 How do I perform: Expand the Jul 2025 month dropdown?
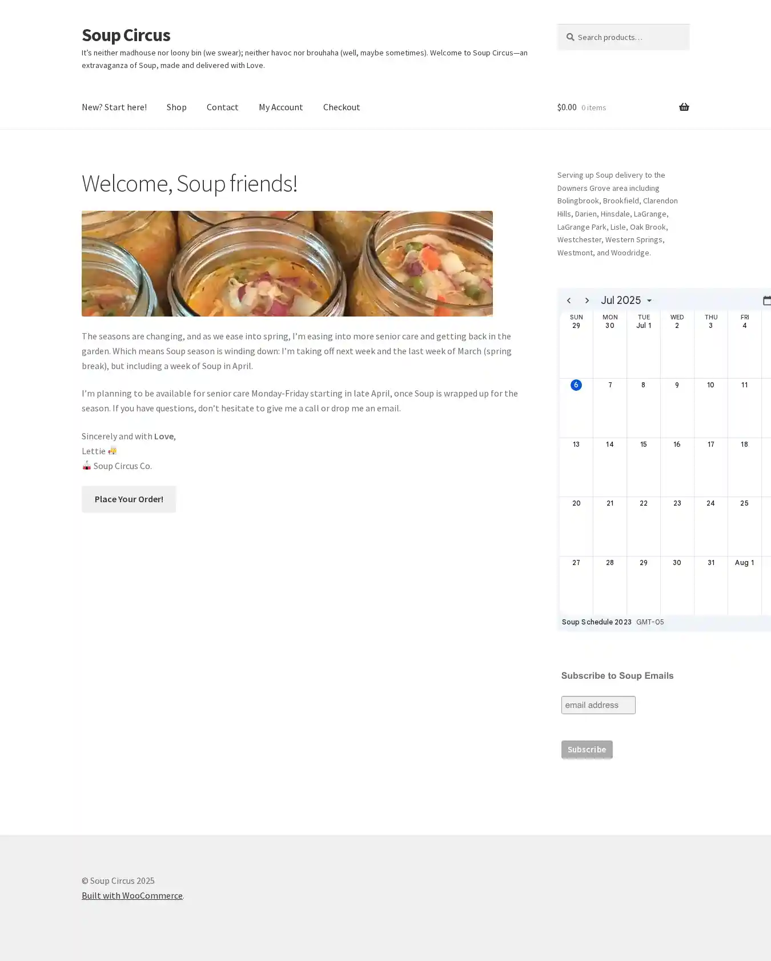(626, 301)
